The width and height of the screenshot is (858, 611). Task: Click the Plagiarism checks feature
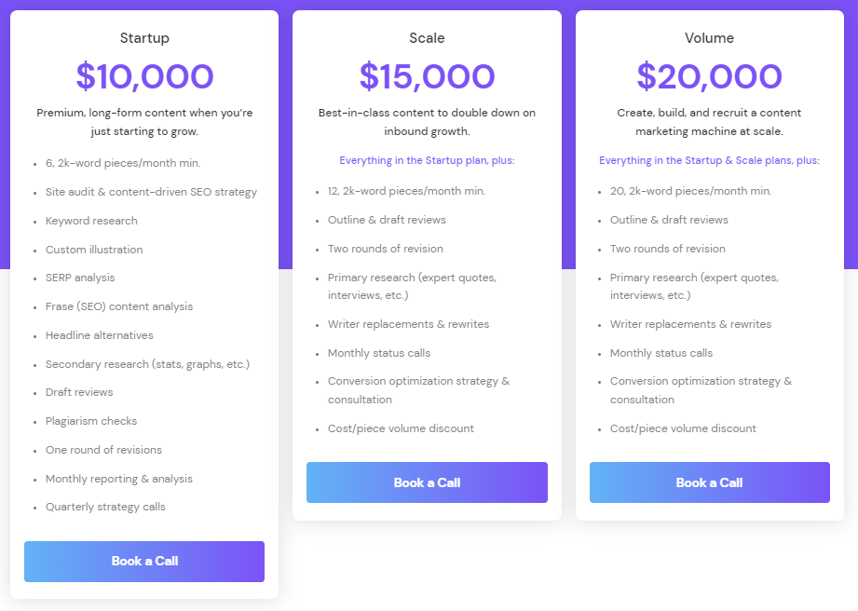91,421
